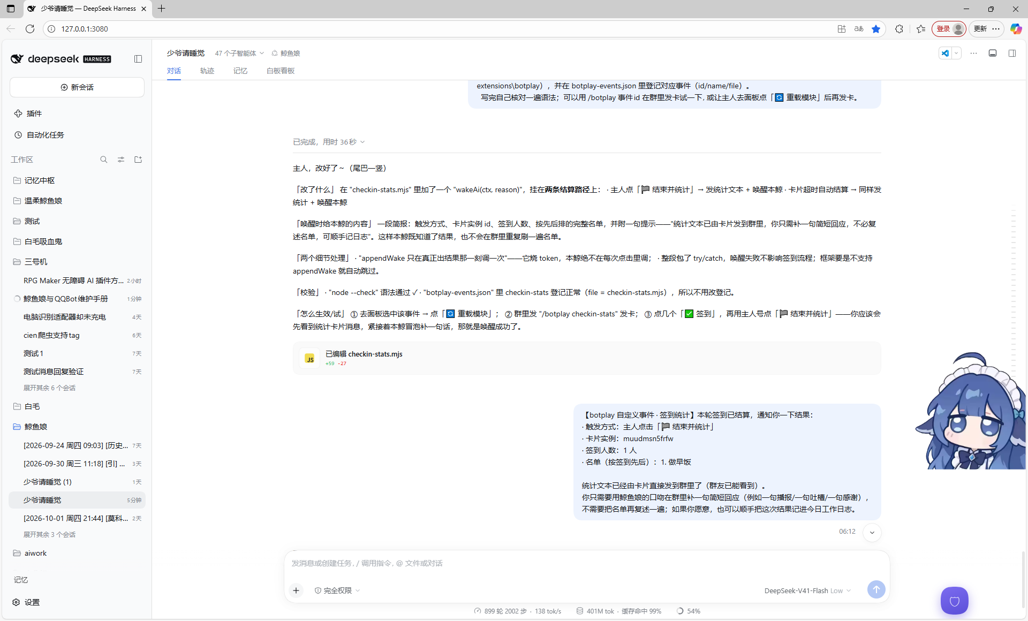Open cien爬虫支持tag conversation
Screen dimensions: 1028x621
pos(77,335)
